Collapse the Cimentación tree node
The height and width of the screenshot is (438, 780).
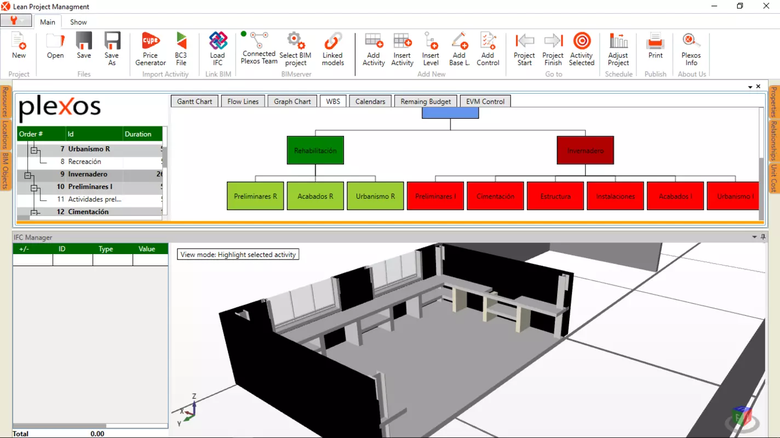tap(35, 212)
